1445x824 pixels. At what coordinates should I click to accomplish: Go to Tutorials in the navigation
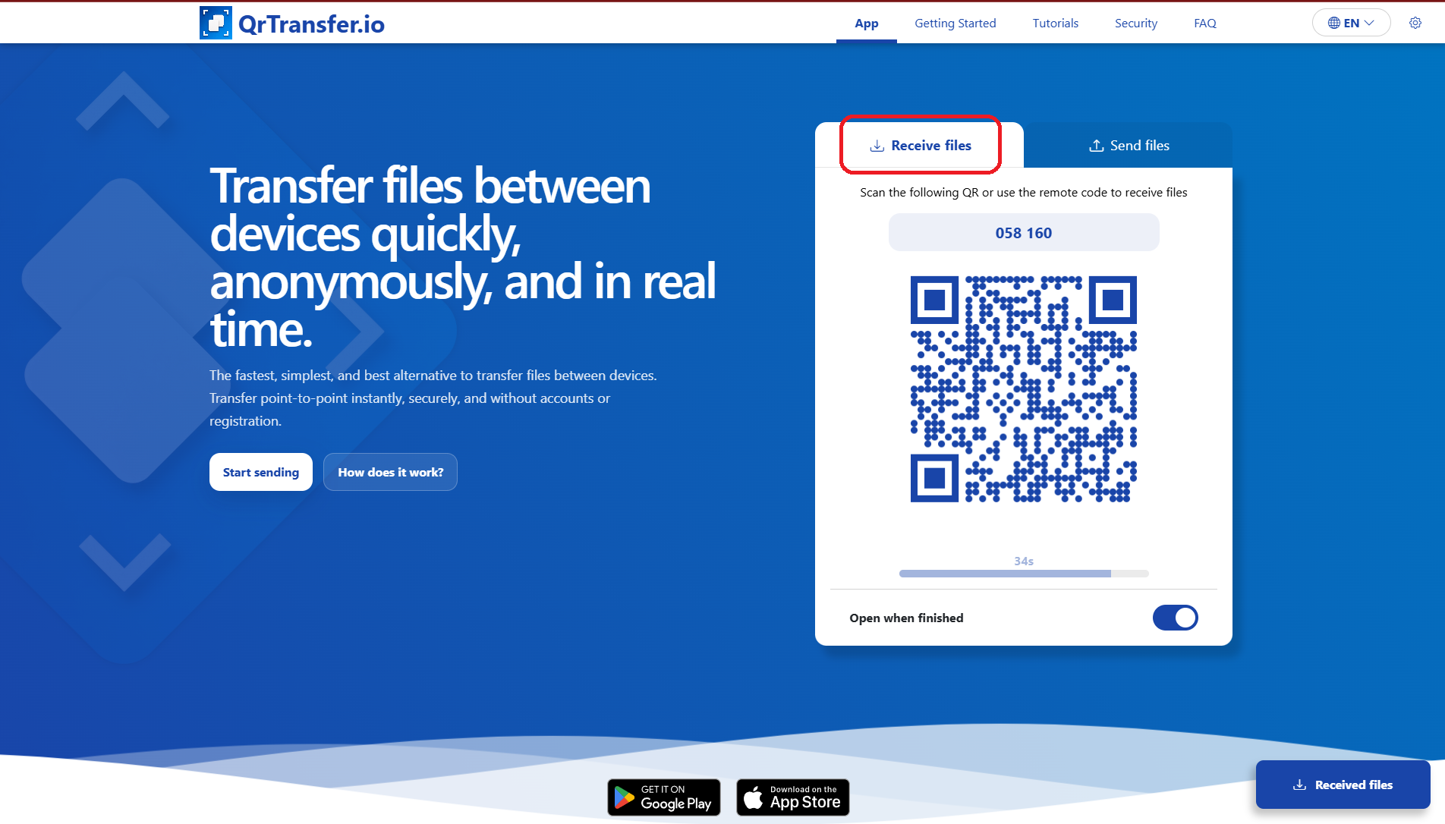click(1055, 24)
